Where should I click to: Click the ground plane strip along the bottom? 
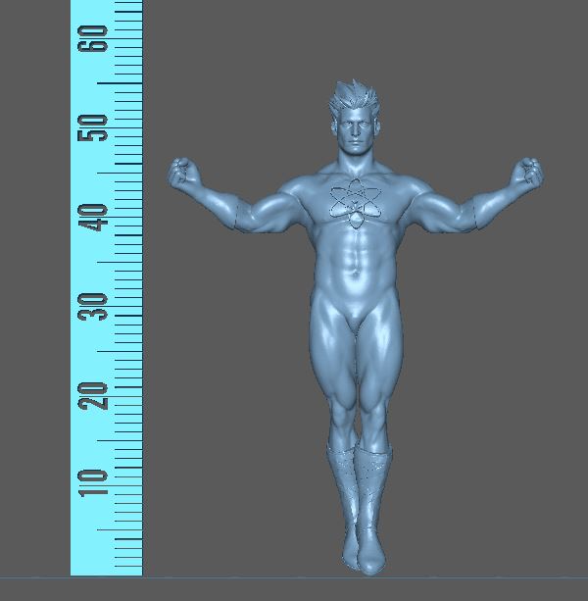point(294,588)
